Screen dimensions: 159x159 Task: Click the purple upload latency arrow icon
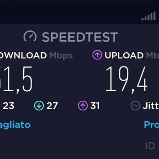point(83,106)
